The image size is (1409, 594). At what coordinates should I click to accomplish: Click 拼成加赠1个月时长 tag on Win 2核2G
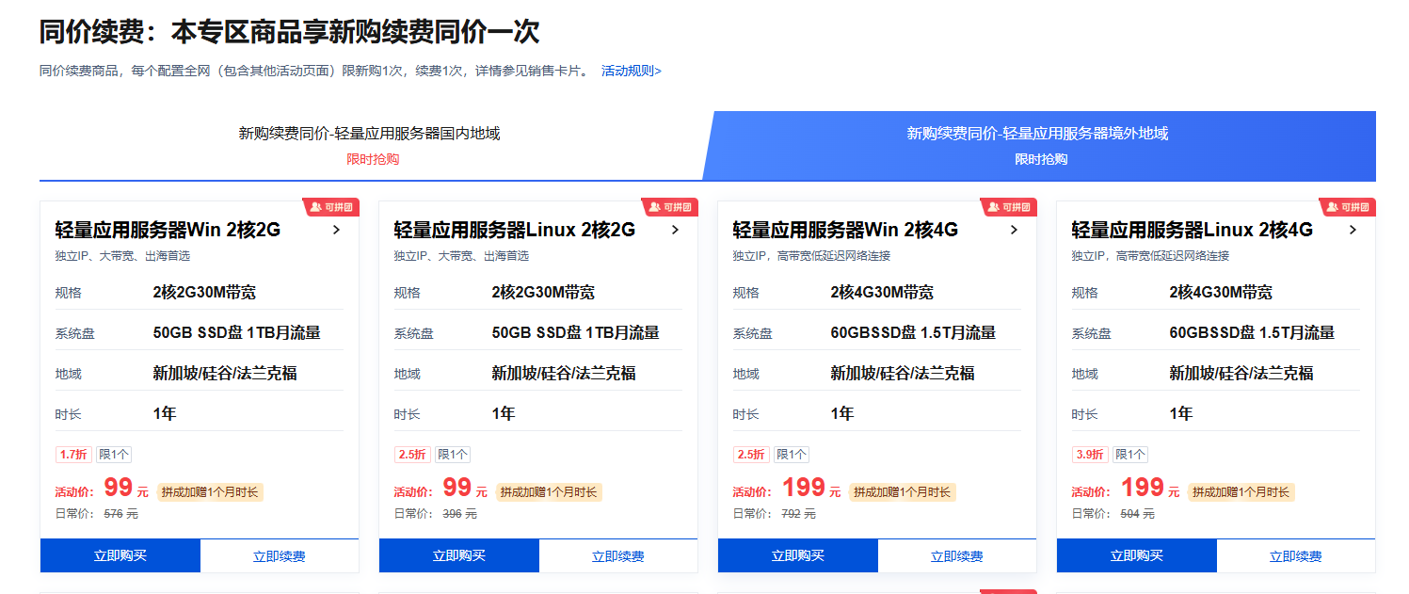(209, 491)
